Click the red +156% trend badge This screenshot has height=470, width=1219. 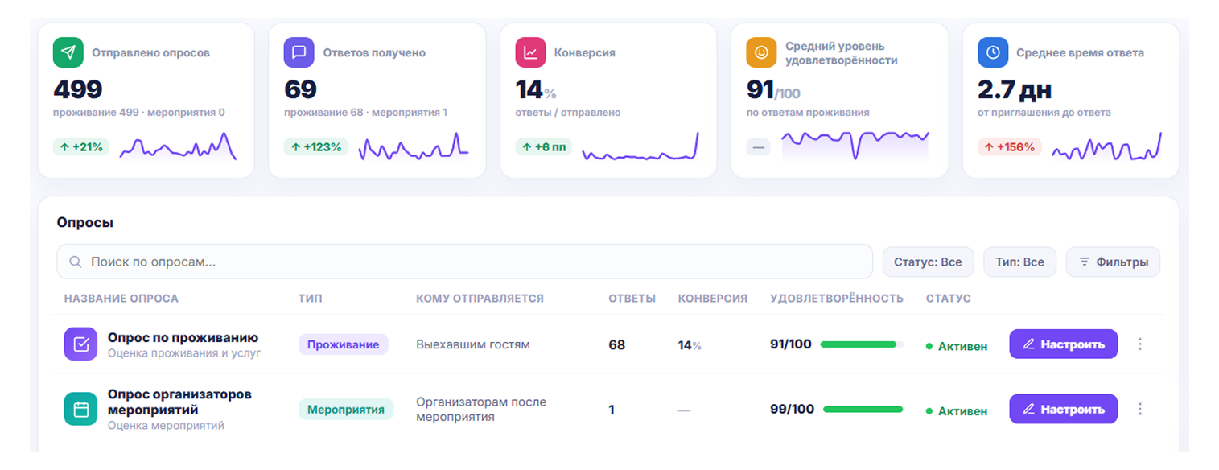click(1009, 147)
